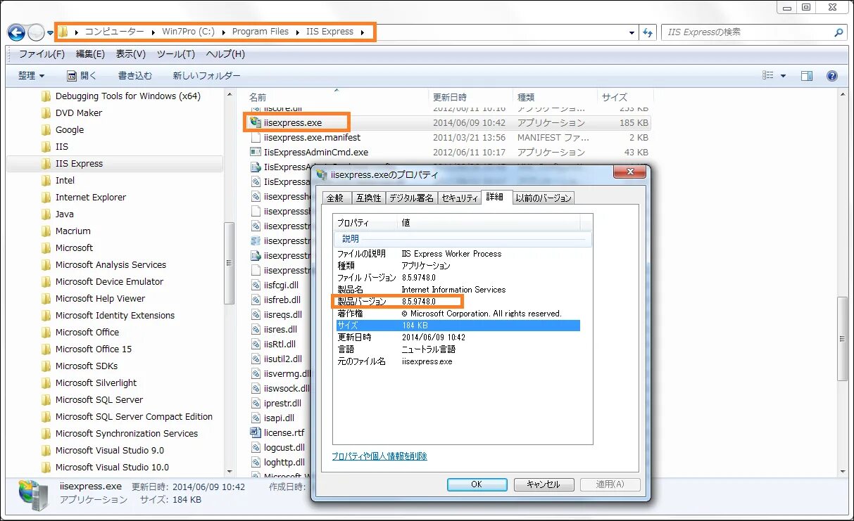Click the Back navigation arrow button

tap(16, 32)
